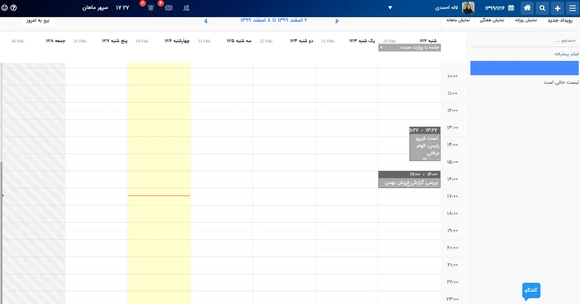Viewport: 580px width, 304px height.
Task: Open the event تست فیروز
Action: 425,144
